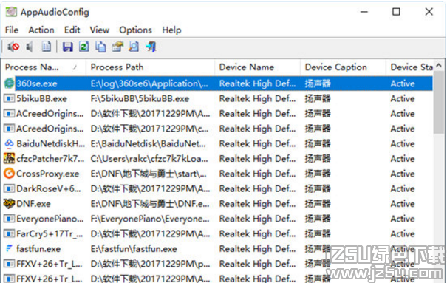Click Realtek High Def... in the EveryonePiano... row
The height and width of the screenshot is (283, 447).
pos(257,219)
